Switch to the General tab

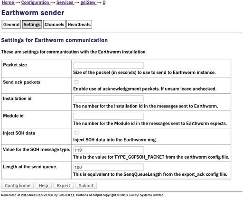(x=11, y=24)
